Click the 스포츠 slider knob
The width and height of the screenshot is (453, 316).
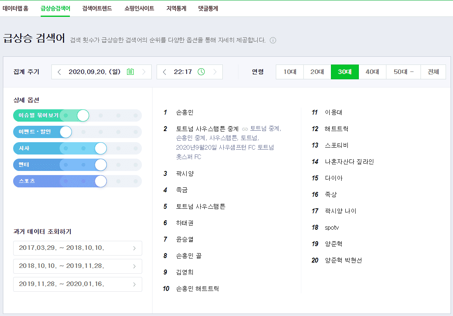101,181
